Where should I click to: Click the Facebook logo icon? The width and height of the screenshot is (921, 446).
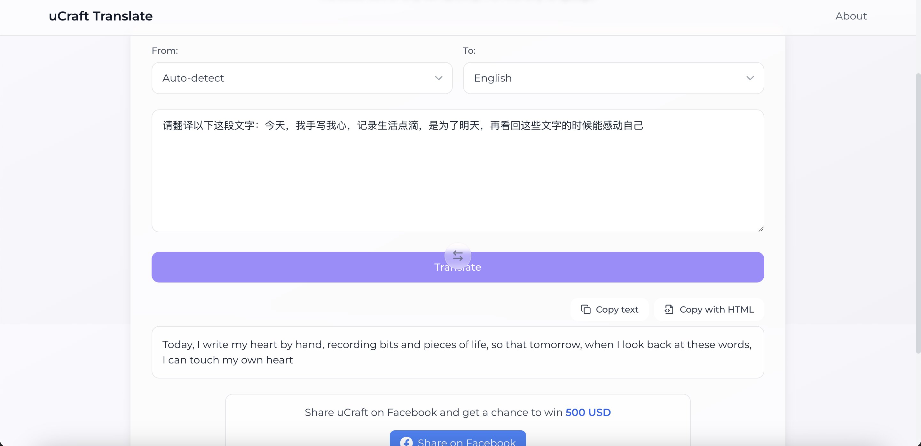click(406, 442)
